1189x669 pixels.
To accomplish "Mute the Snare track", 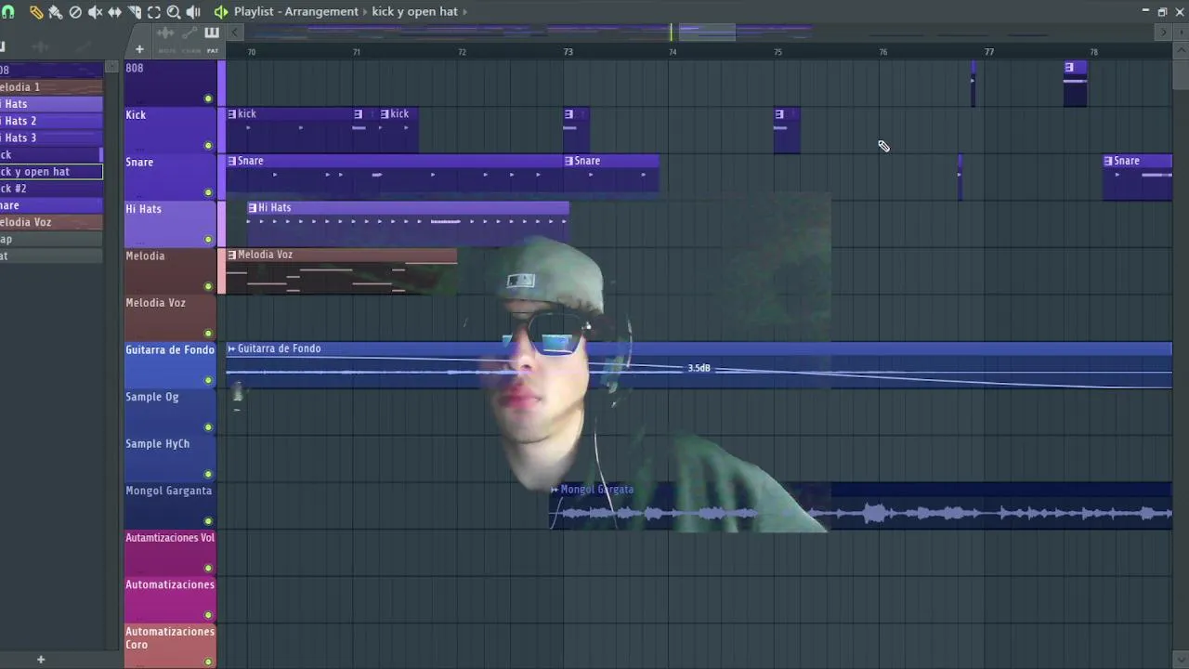I will click(x=208, y=192).
